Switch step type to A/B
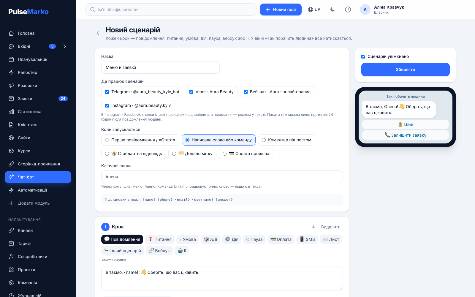Screen dimensions: 475x297 210,239
